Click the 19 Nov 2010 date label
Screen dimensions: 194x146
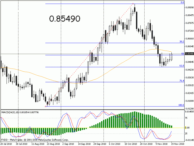tap(178, 144)
